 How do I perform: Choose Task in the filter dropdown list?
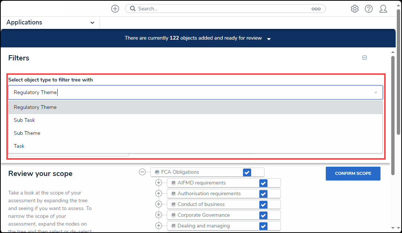pos(19,146)
